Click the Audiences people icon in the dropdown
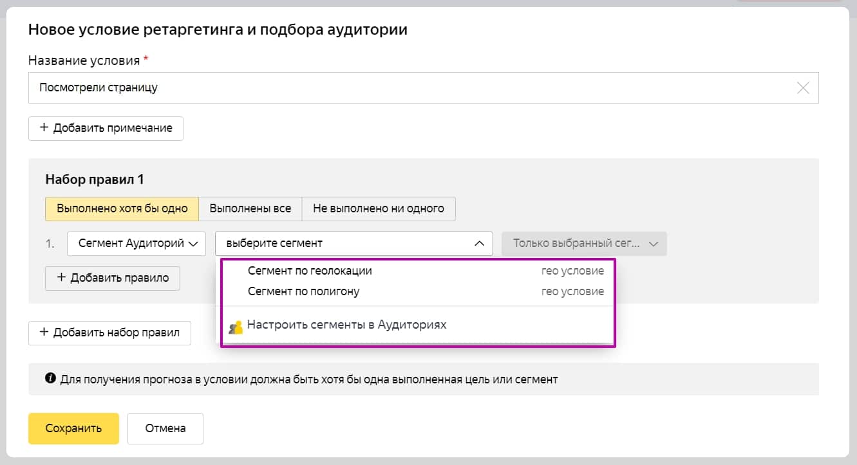The width and height of the screenshot is (857, 465). [237, 325]
